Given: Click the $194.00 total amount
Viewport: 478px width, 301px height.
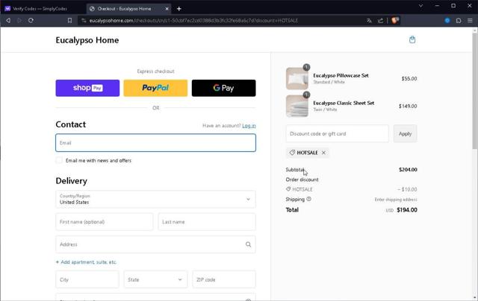Looking at the screenshot, I should click(x=407, y=210).
